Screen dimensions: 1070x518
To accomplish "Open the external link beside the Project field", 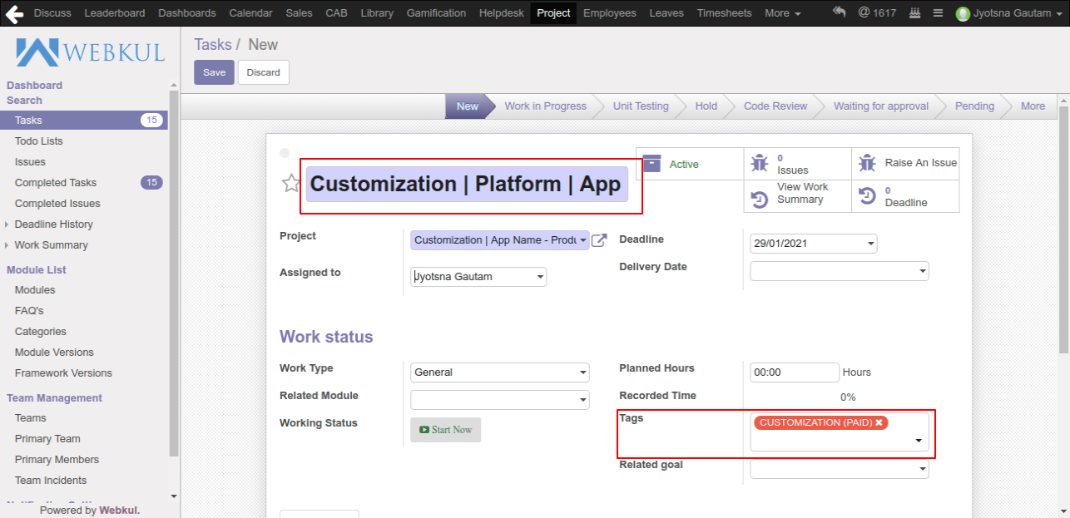I will point(599,240).
